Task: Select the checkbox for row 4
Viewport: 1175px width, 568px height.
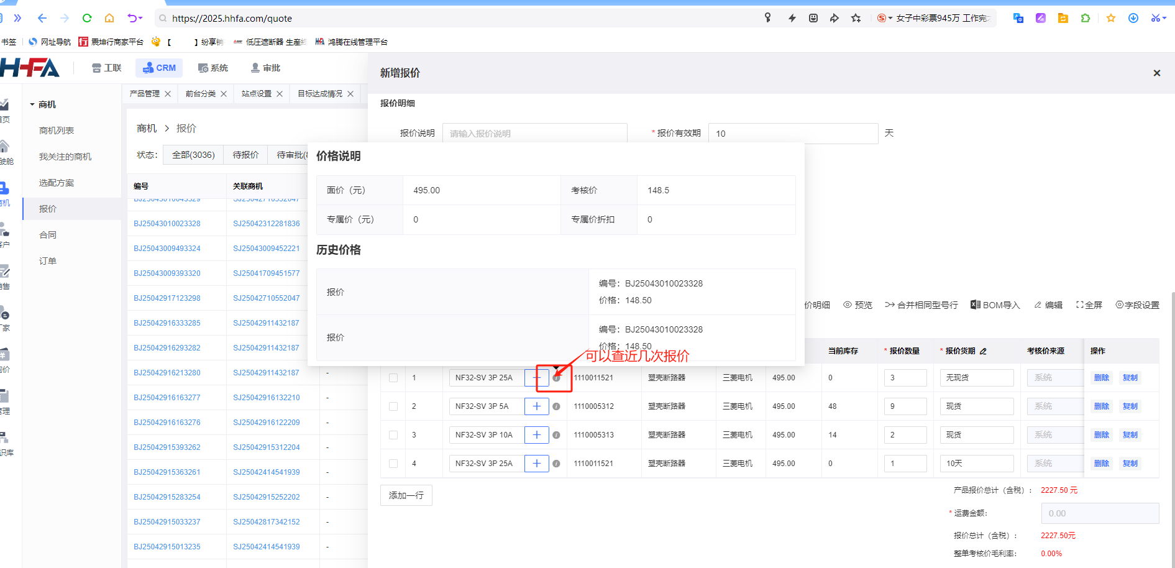Action: point(393,464)
